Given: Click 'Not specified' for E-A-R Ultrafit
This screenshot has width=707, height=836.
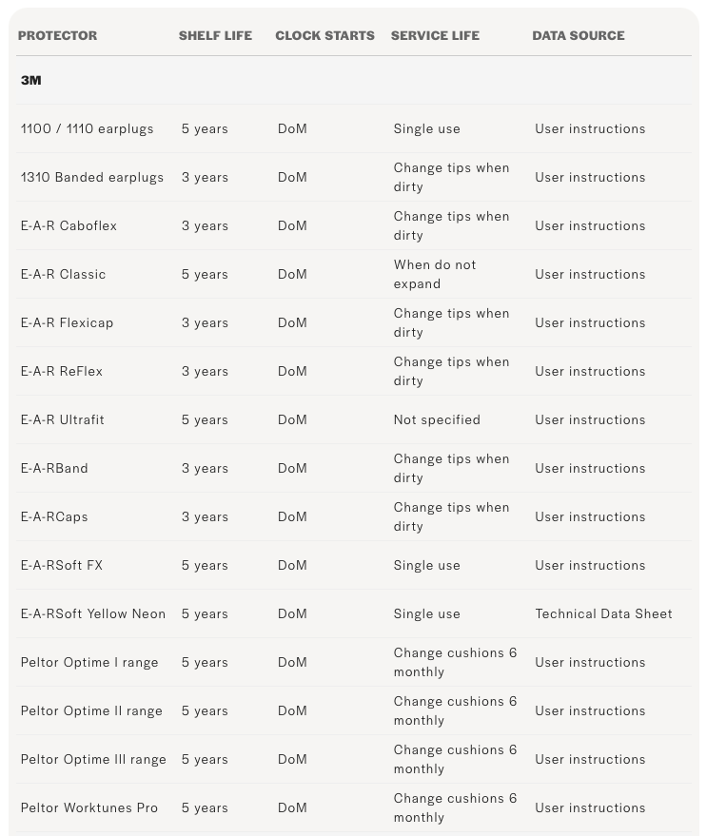Looking at the screenshot, I should 437,419.
